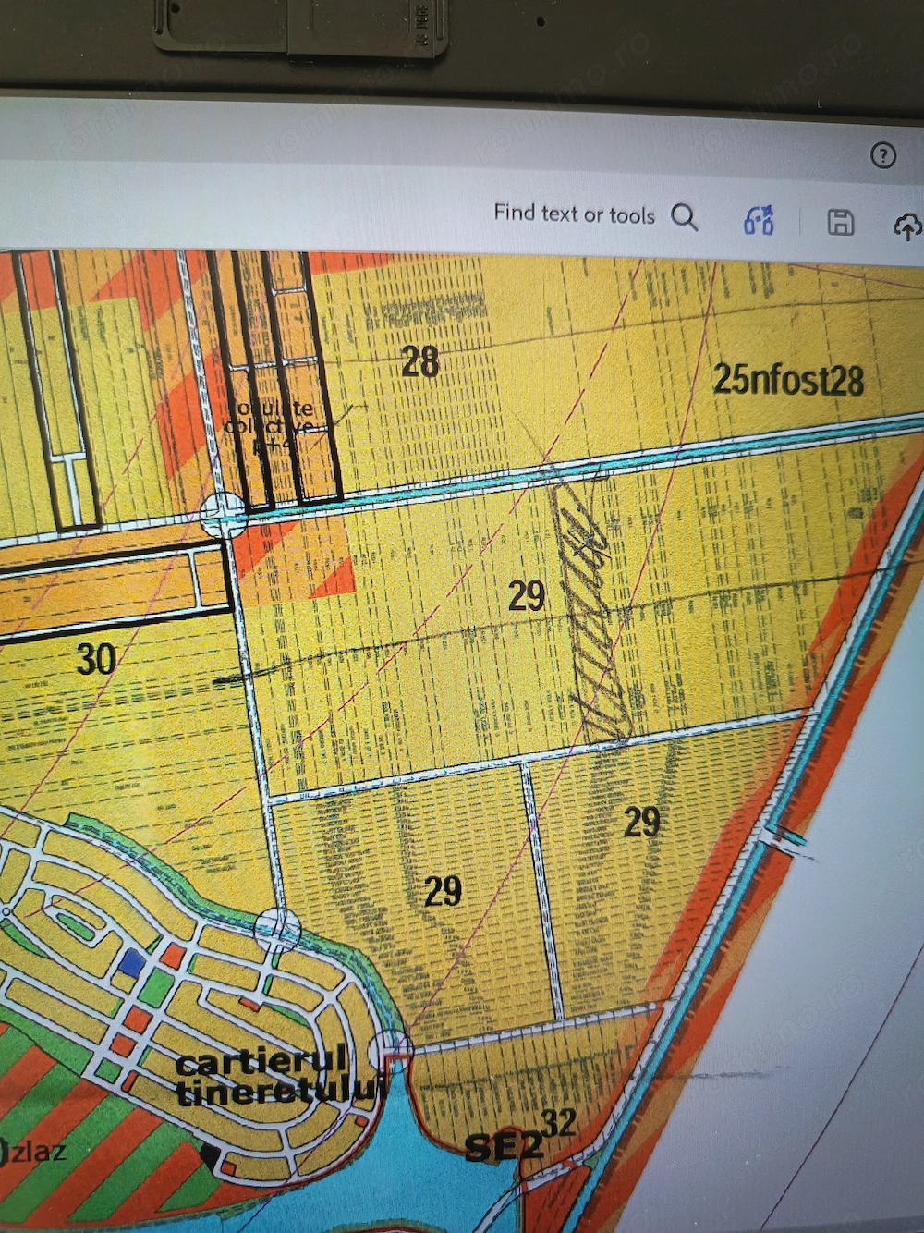Click the roundabout circle next to locuinte colective strips
This screenshot has width=924, height=1233.
pos(223,514)
